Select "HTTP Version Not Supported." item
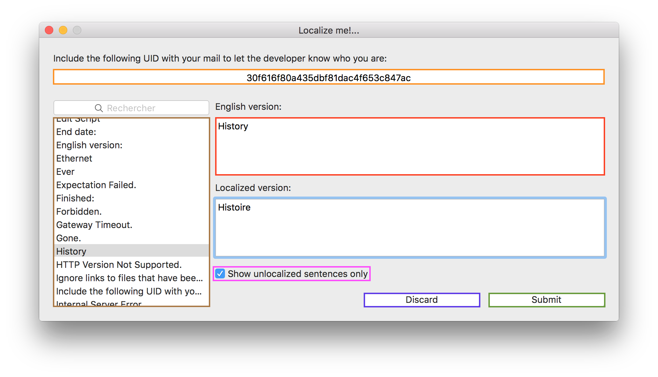The image size is (658, 377). click(119, 265)
